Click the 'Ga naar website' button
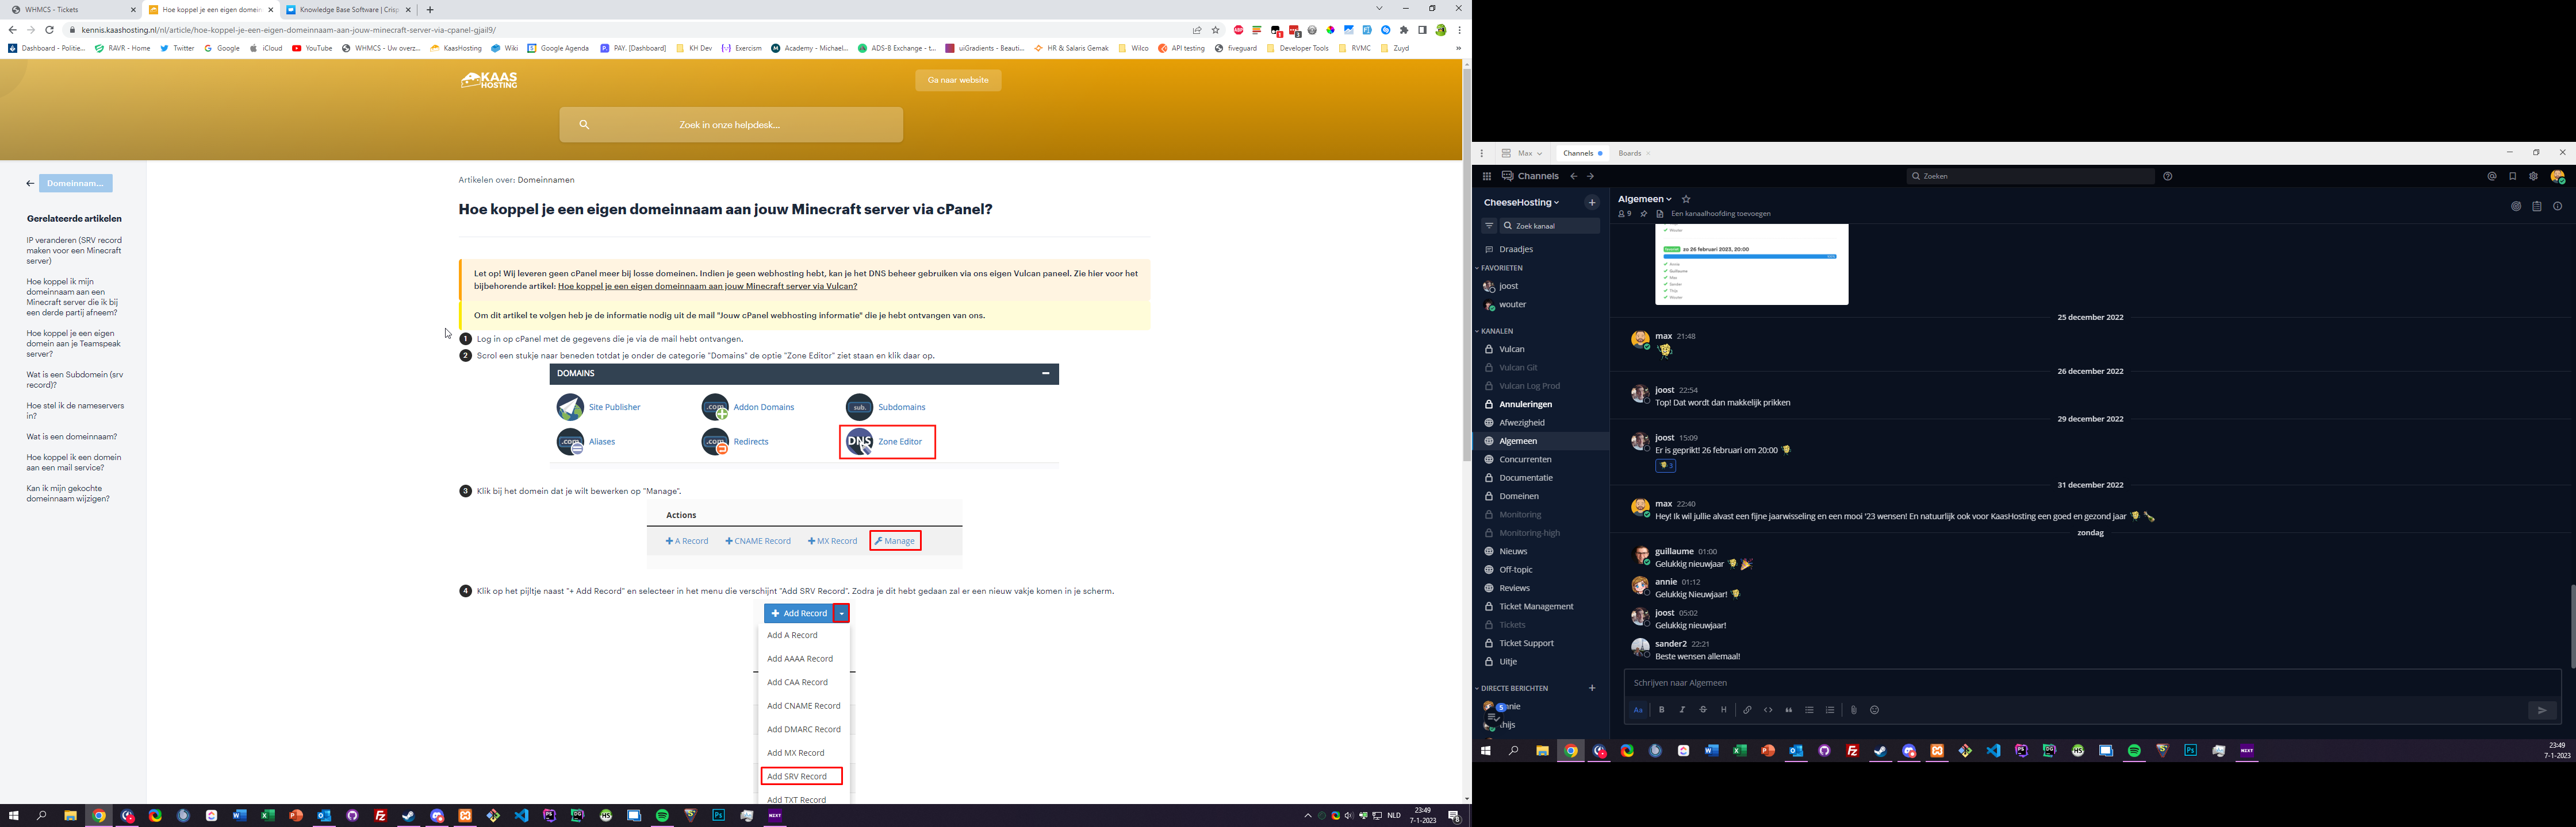Viewport: 2576px width, 827px height. pos(957,80)
